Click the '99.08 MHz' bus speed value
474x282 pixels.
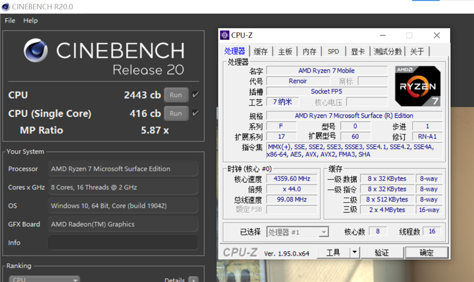(292, 199)
